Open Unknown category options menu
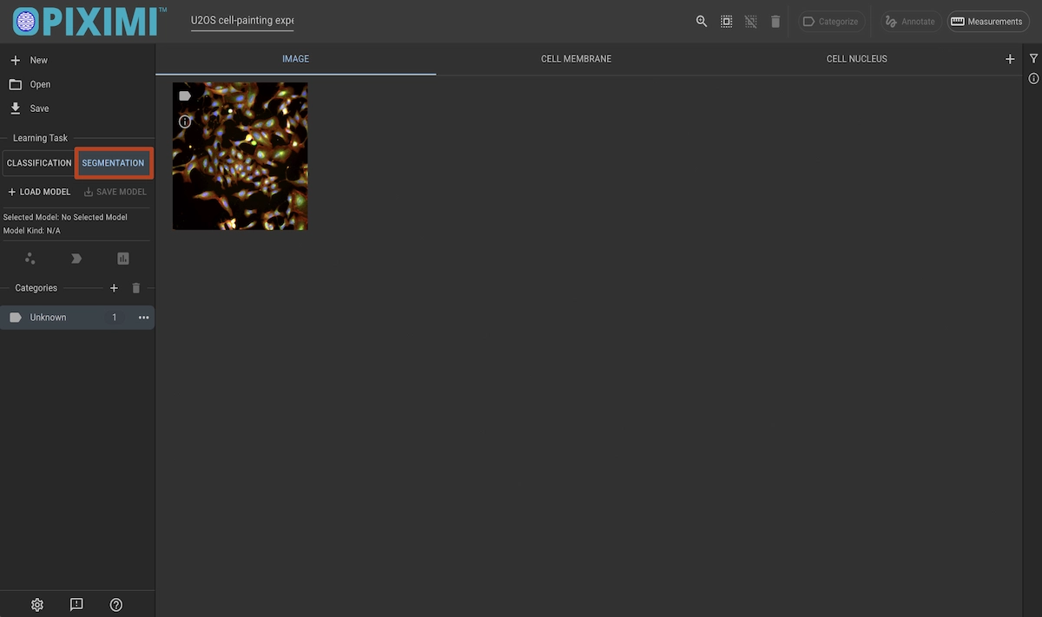 pos(144,318)
